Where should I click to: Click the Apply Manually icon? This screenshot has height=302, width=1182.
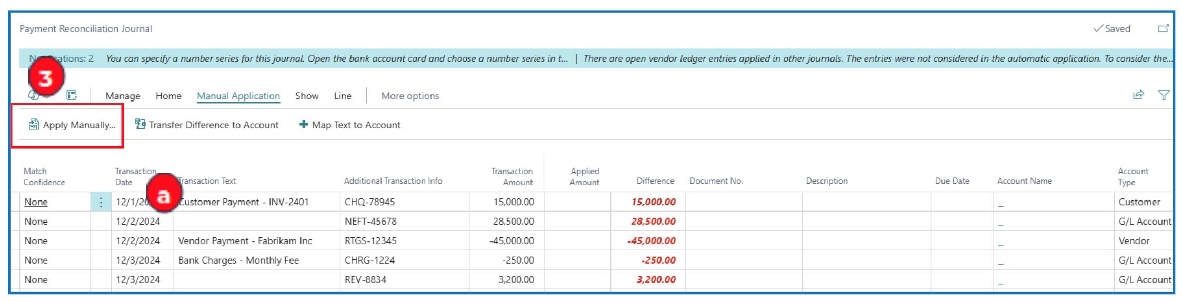(x=34, y=125)
